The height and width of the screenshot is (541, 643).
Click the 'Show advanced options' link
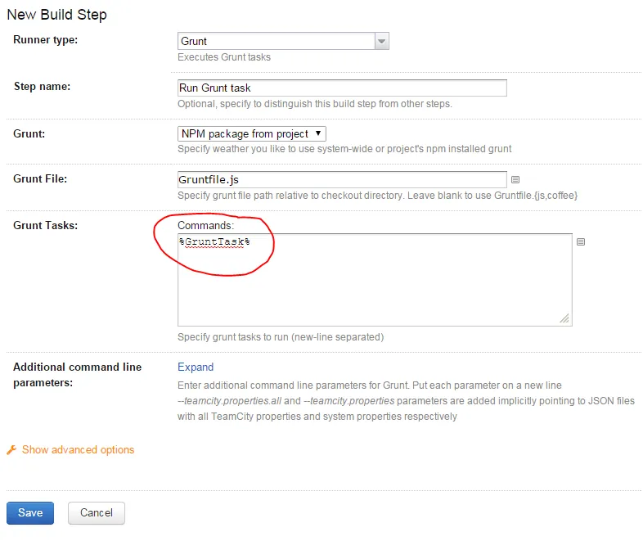78,449
